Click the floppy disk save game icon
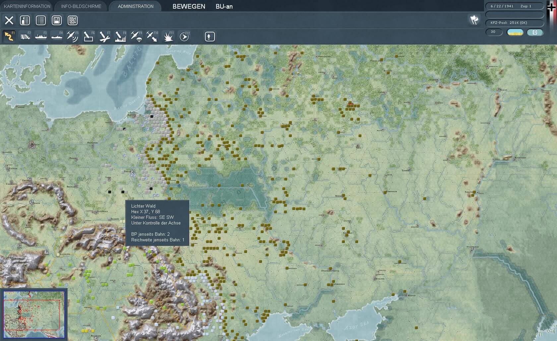Viewport: 557px width, 341px height. (57, 21)
